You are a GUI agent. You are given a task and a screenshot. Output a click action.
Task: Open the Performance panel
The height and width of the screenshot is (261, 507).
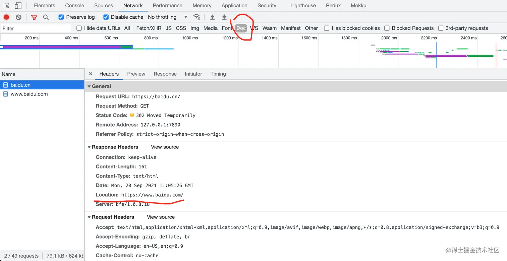click(168, 6)
